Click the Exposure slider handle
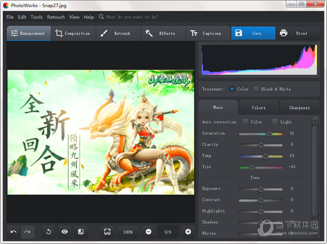The image size is (327, 244). [x=261, y=189]
